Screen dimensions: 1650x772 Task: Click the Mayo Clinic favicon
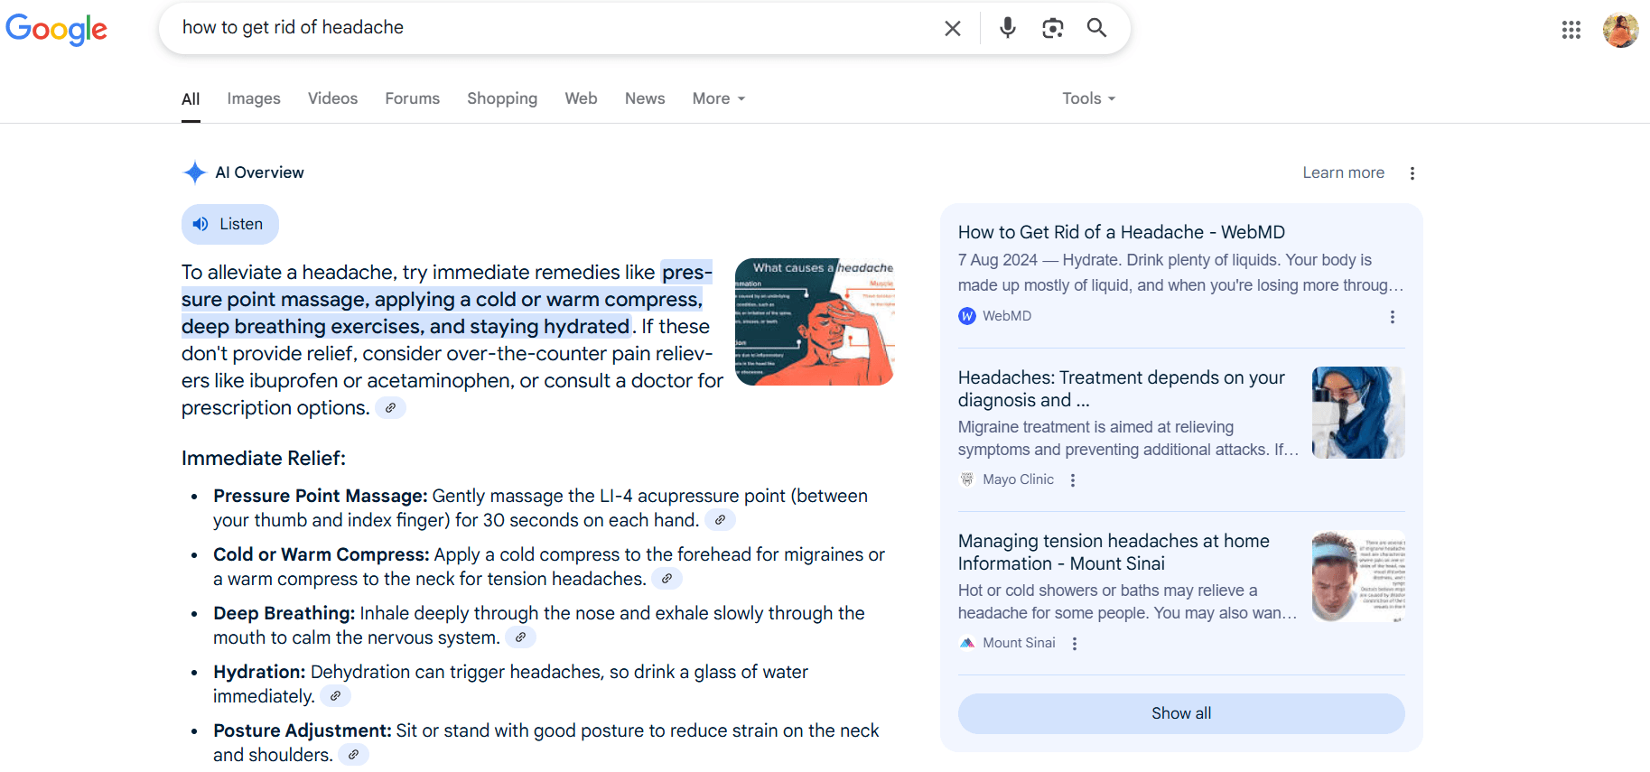[x=967, y=479]
